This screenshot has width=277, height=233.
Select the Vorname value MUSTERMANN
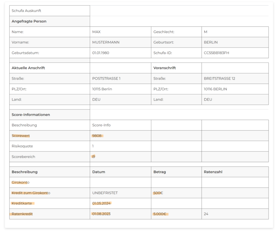pyautogui.click(x=106, y=42)
